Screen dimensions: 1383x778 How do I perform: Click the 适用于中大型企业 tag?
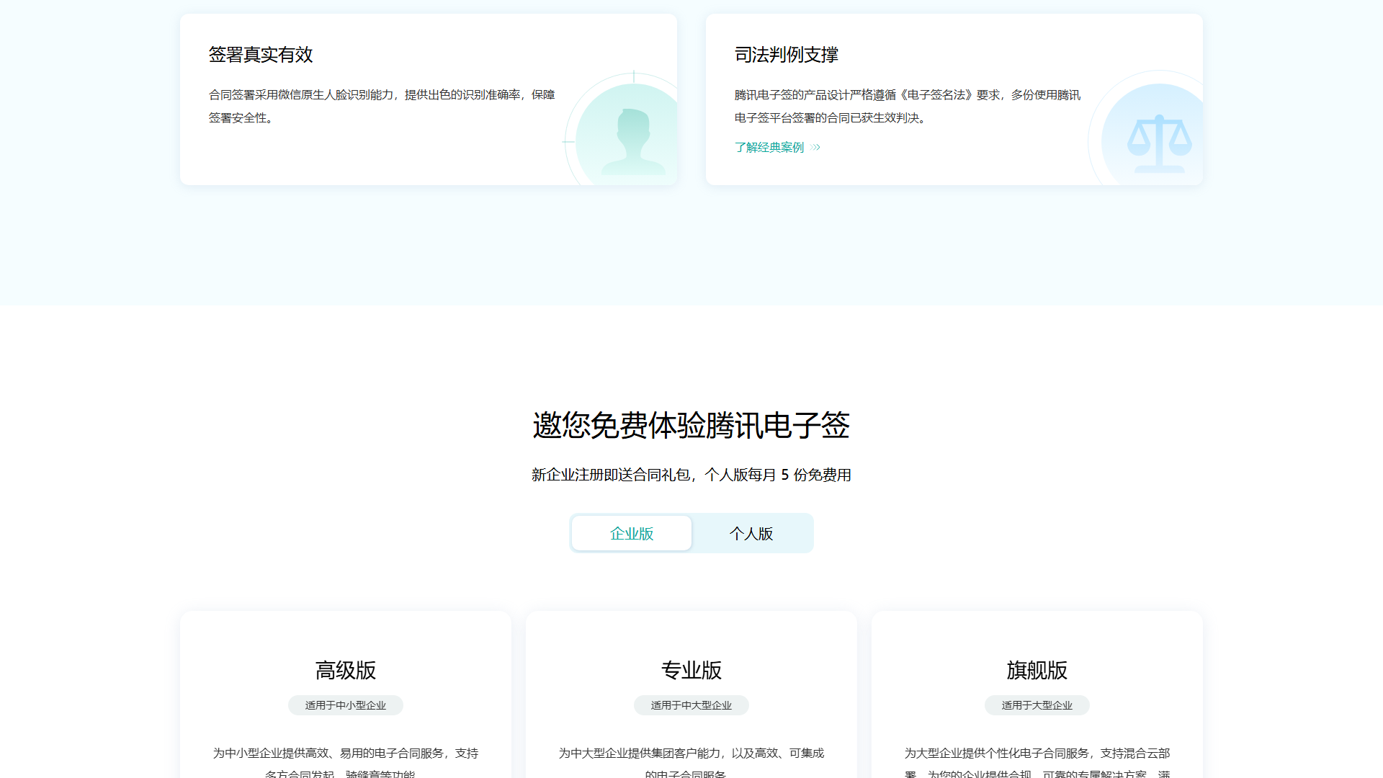(691, 705)
